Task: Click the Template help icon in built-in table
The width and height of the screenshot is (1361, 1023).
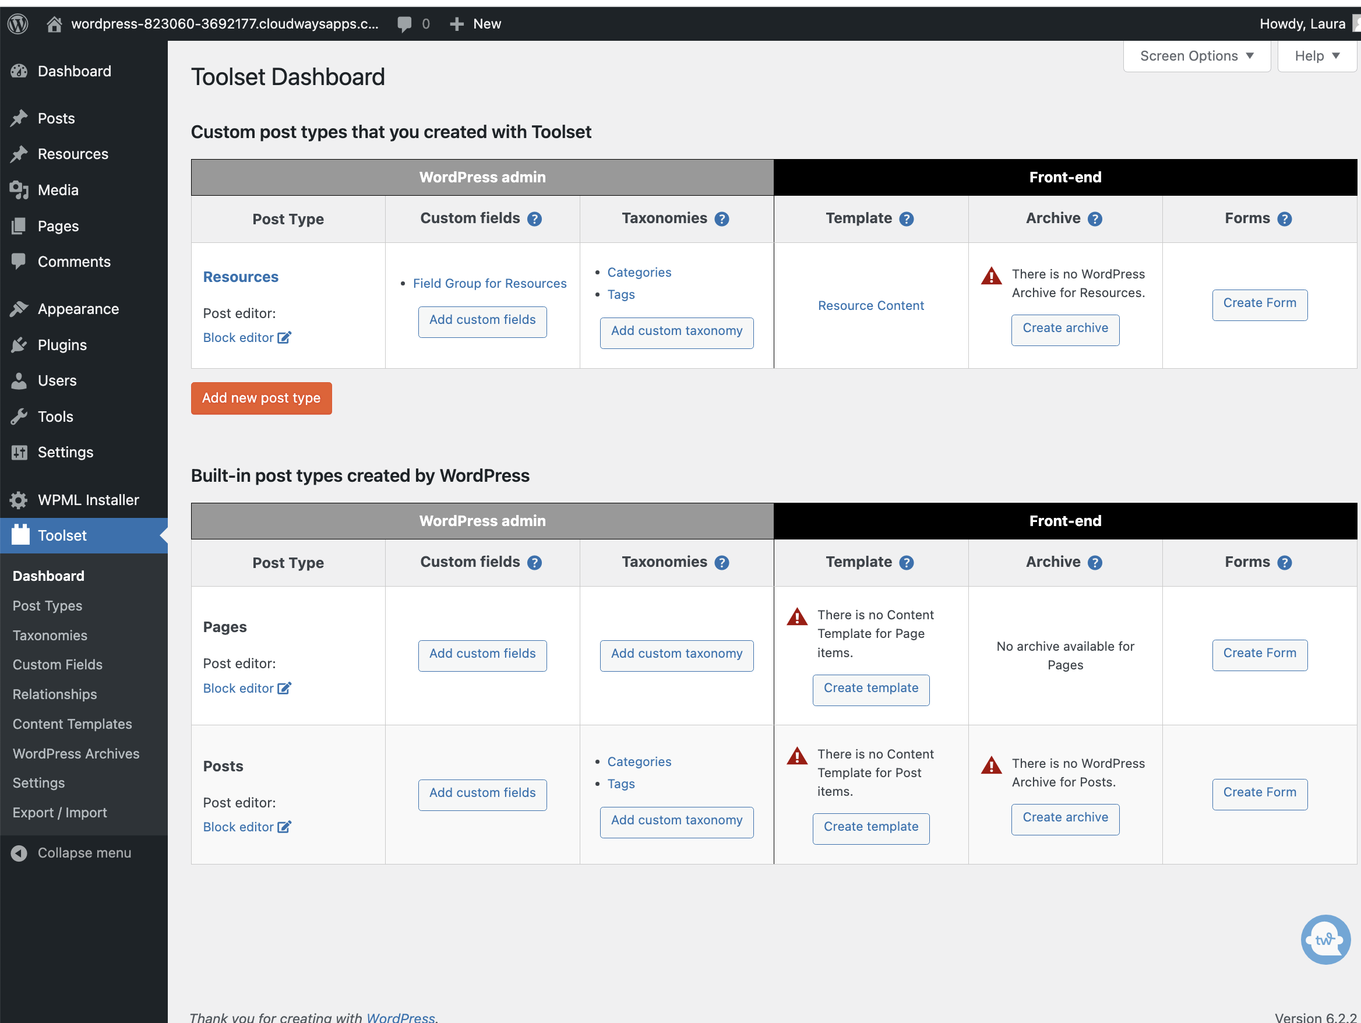Action: (907, 563)
